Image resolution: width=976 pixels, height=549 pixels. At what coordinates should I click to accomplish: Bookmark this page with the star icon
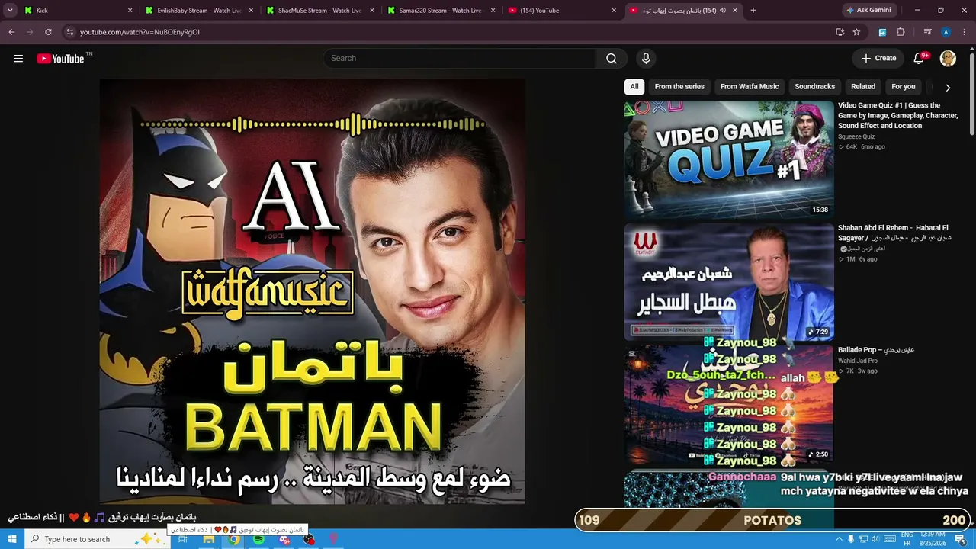pos(856,32)
